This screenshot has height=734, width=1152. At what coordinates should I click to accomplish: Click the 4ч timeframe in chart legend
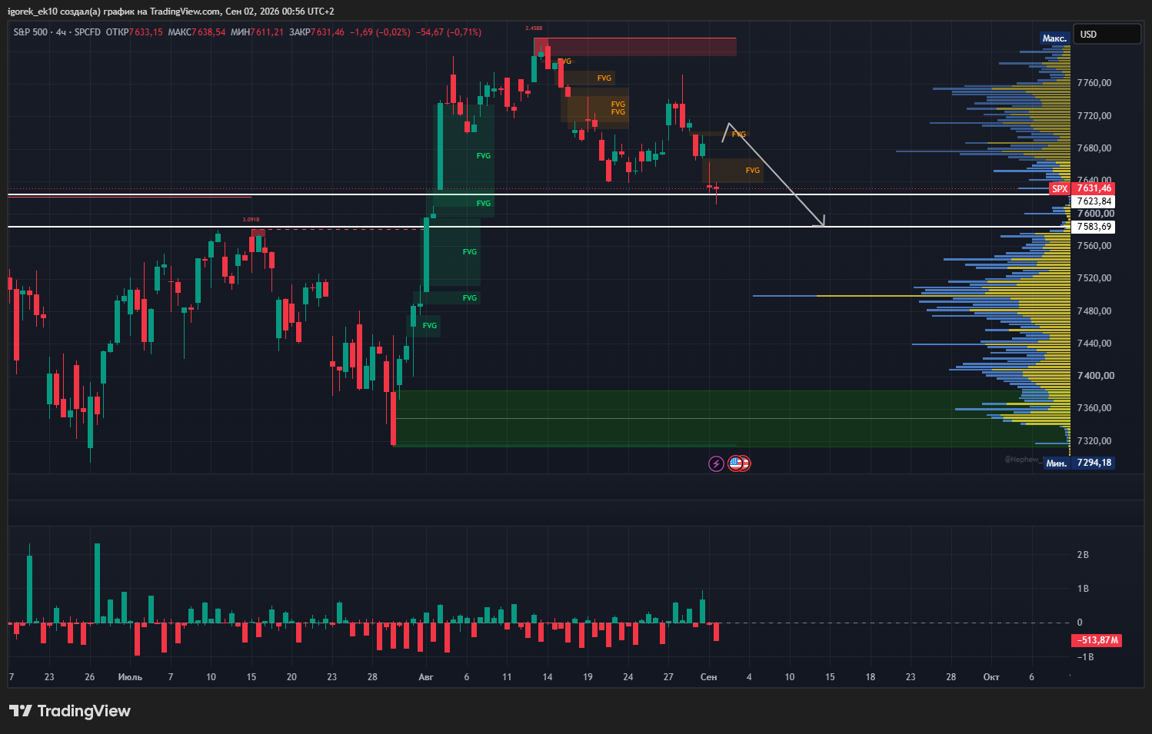(61, 32)
